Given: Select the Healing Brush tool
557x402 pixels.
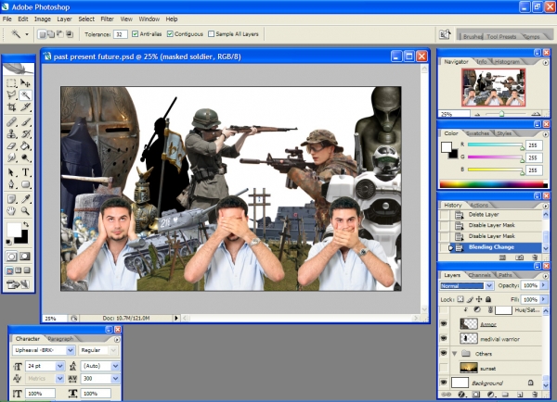Looking at the screenshot, I should click(x=12, y=122).
